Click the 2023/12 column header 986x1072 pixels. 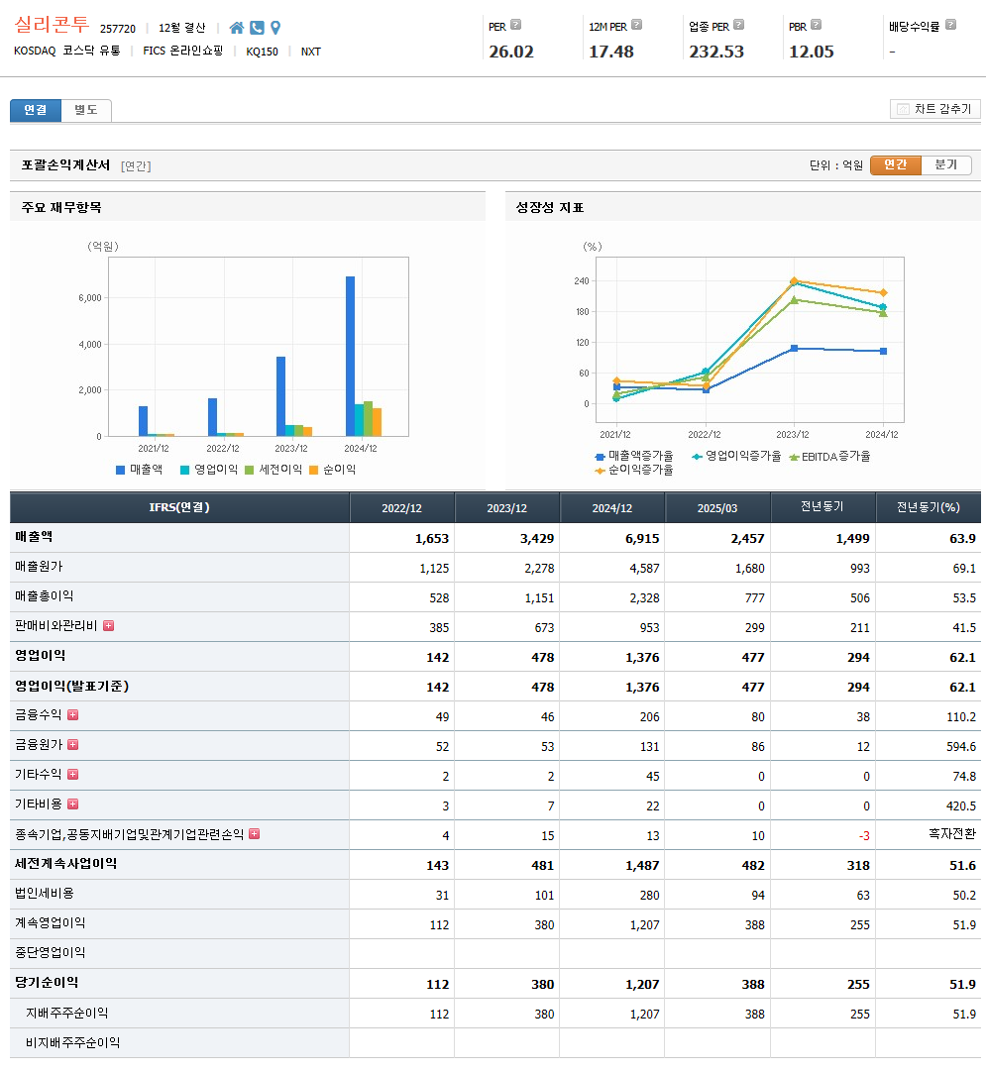[x=507, y=508]
